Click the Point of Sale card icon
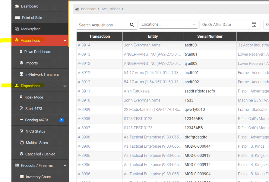 click(18, 18)
